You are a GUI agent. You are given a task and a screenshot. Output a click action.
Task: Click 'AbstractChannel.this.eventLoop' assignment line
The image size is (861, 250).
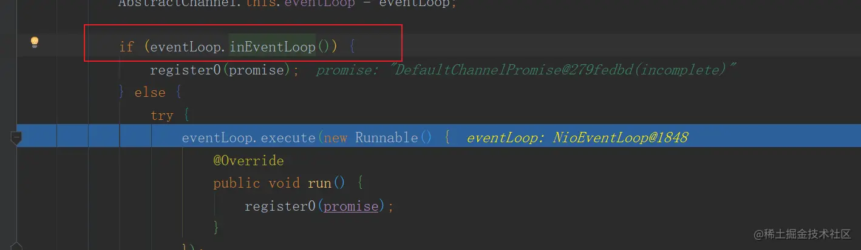(x=287, y=3)
